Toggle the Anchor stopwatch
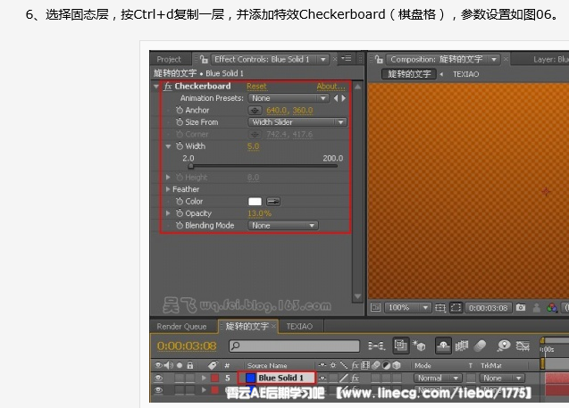569x408 pixels. tap(180, 110)
